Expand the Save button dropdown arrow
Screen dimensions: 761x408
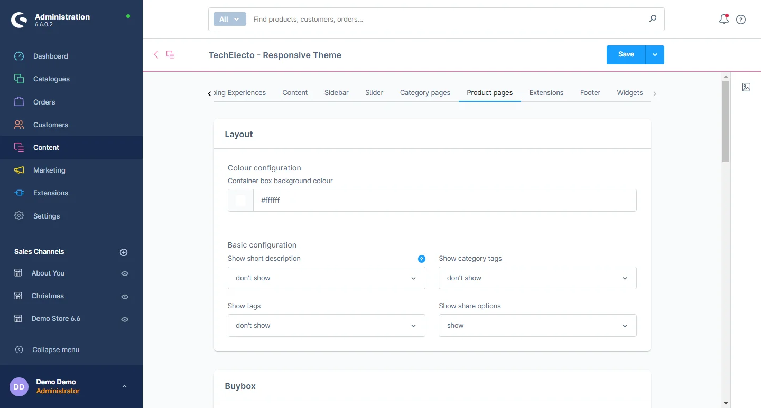click(x=655, y=55)
